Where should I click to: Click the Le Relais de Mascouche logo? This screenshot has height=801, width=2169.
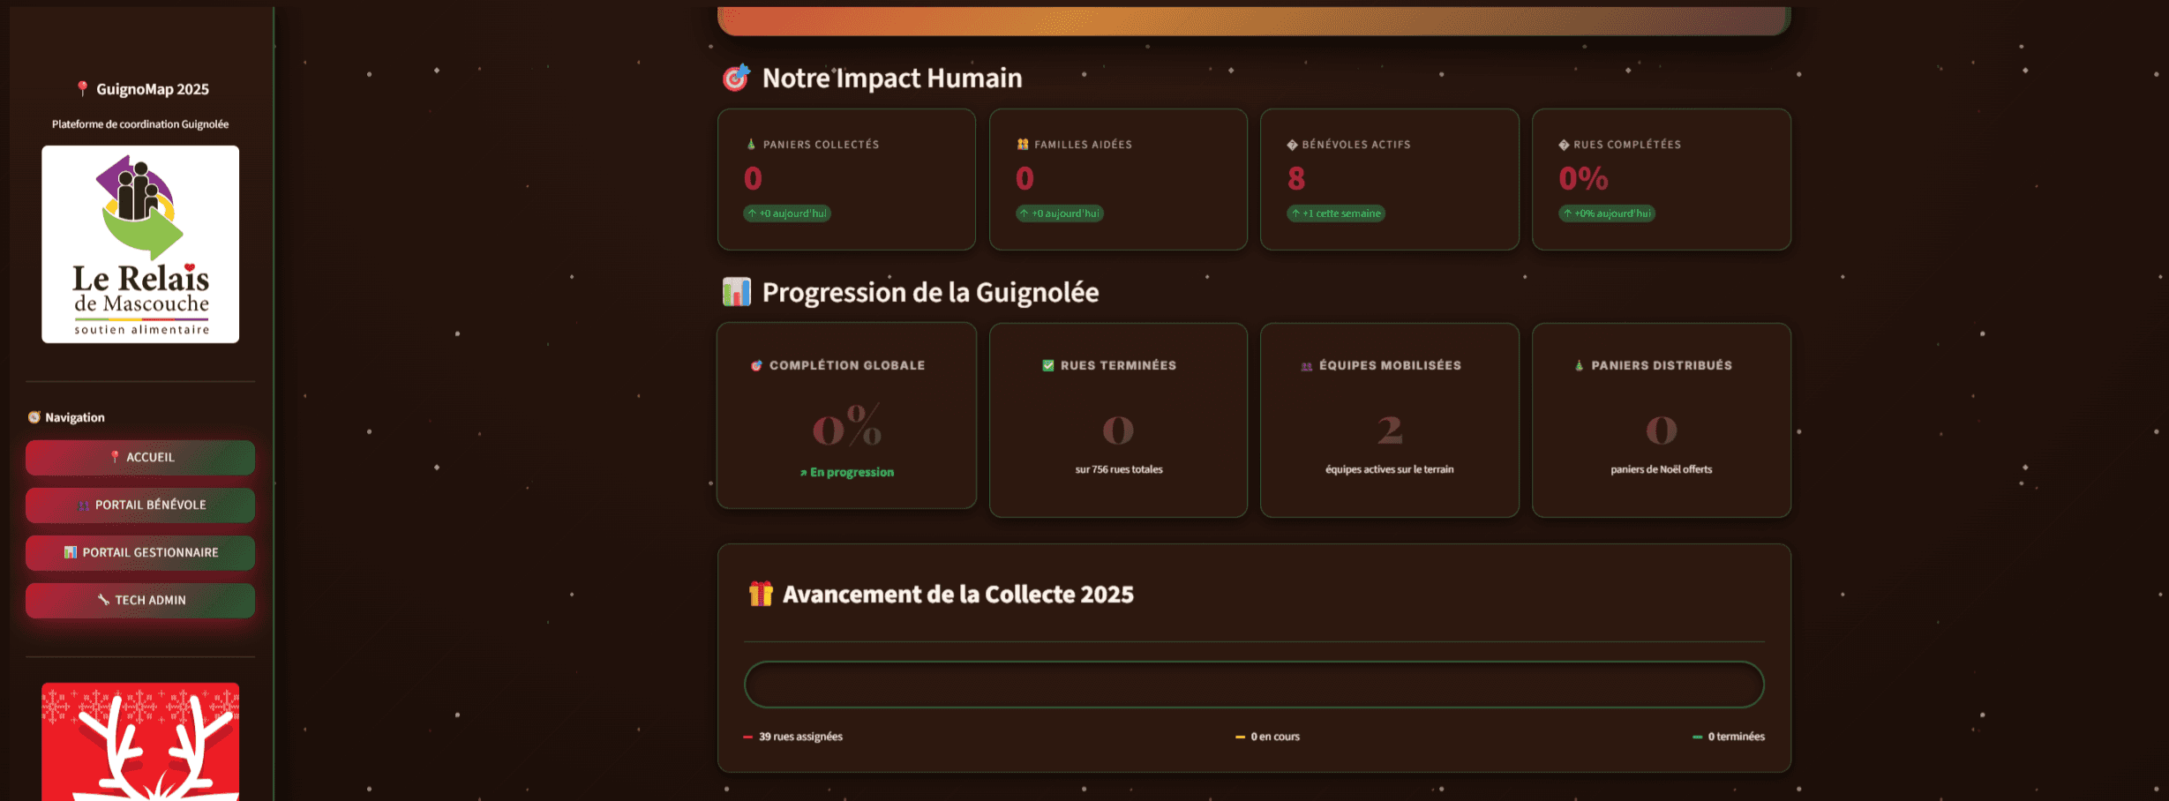coord(139,243)
